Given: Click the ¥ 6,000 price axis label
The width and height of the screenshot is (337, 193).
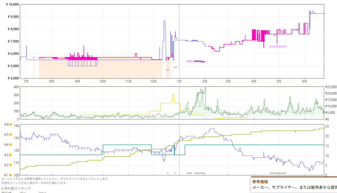Looking at the screenshot, I should pos(13,54).
